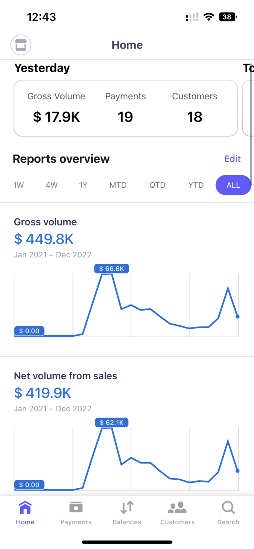Viewport: 254px width, 549px height.
Task: Select the 4W time range
Action: pos(52,185)
